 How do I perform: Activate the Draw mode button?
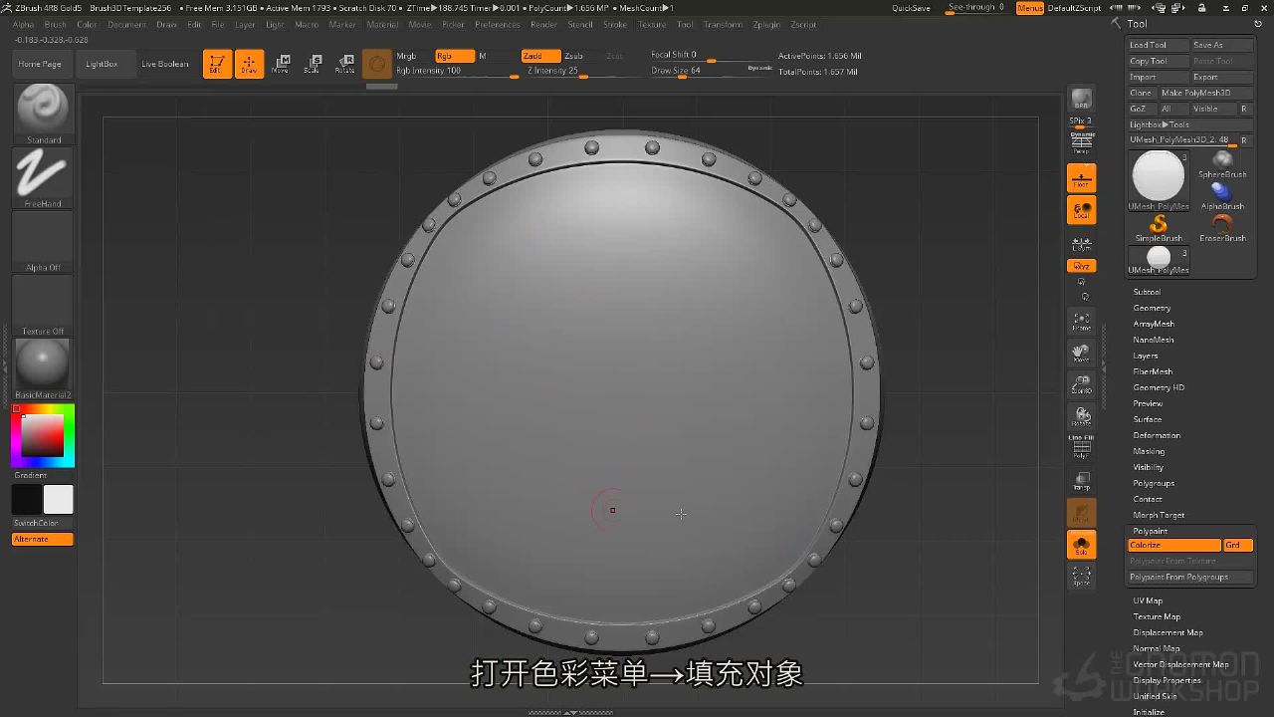coord(249,64)
